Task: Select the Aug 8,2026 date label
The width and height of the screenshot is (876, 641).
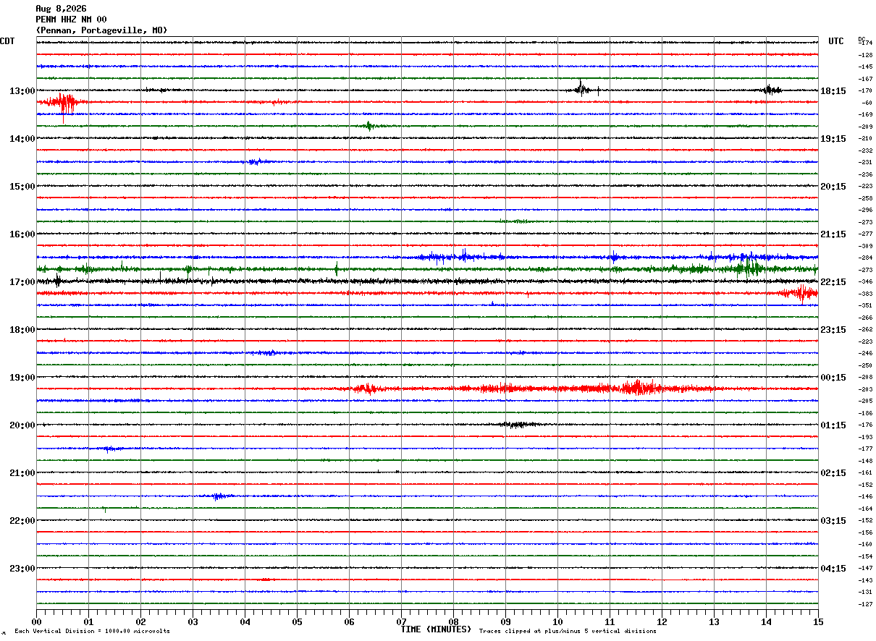Action: tap(61, 9)
